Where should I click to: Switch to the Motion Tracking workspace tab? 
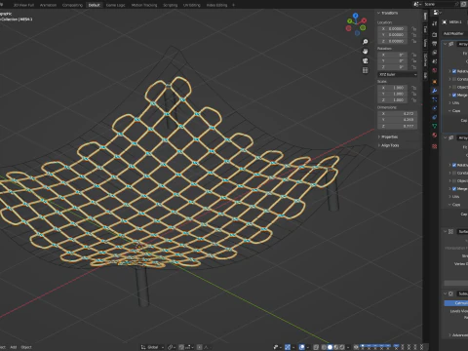[x=144, y=5]
